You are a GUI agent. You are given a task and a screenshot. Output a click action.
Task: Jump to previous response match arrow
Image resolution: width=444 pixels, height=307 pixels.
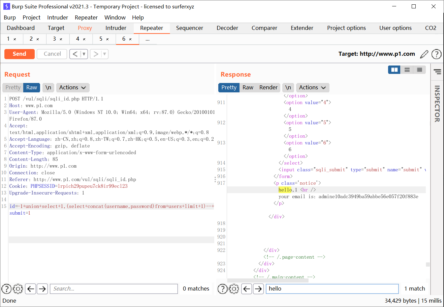pos(247,289)
